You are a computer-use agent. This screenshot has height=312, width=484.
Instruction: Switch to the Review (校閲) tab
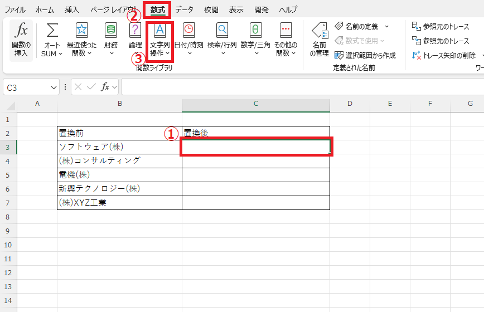[x=211, y=9]
